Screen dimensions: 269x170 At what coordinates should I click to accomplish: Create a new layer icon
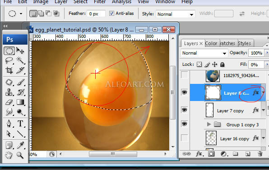(247, 154)
